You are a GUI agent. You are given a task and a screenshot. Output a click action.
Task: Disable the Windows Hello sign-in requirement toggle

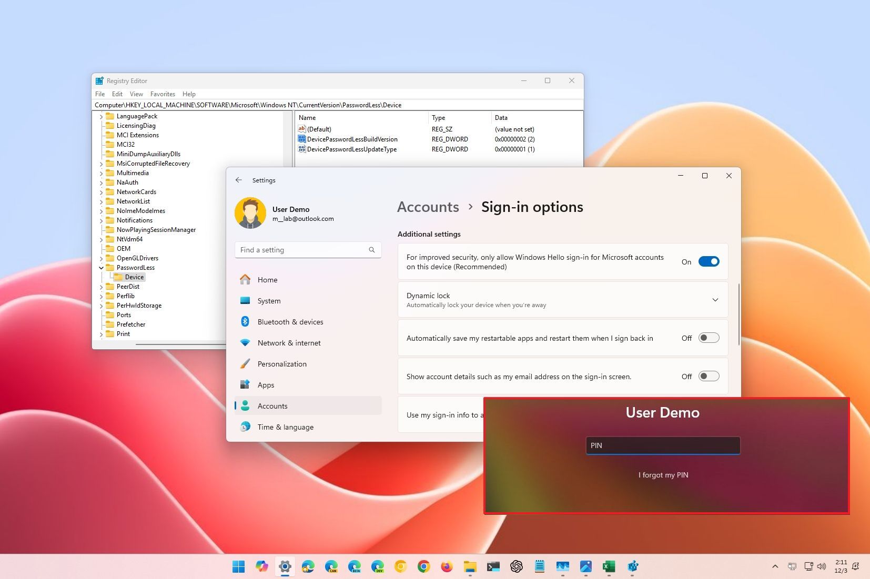coord(709,261)
